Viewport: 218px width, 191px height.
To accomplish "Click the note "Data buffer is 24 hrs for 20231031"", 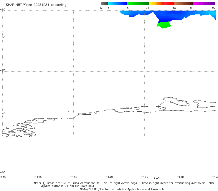I will pos(68,186).
